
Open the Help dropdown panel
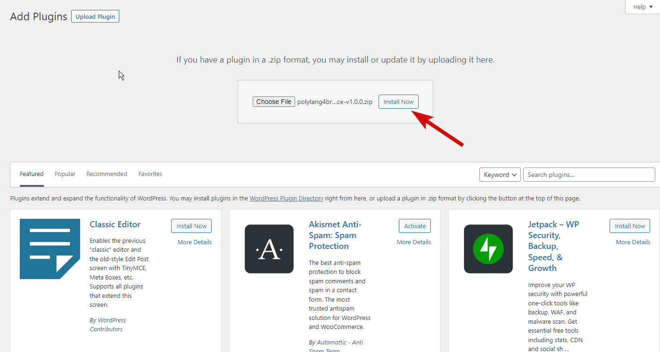click(643, 7)
